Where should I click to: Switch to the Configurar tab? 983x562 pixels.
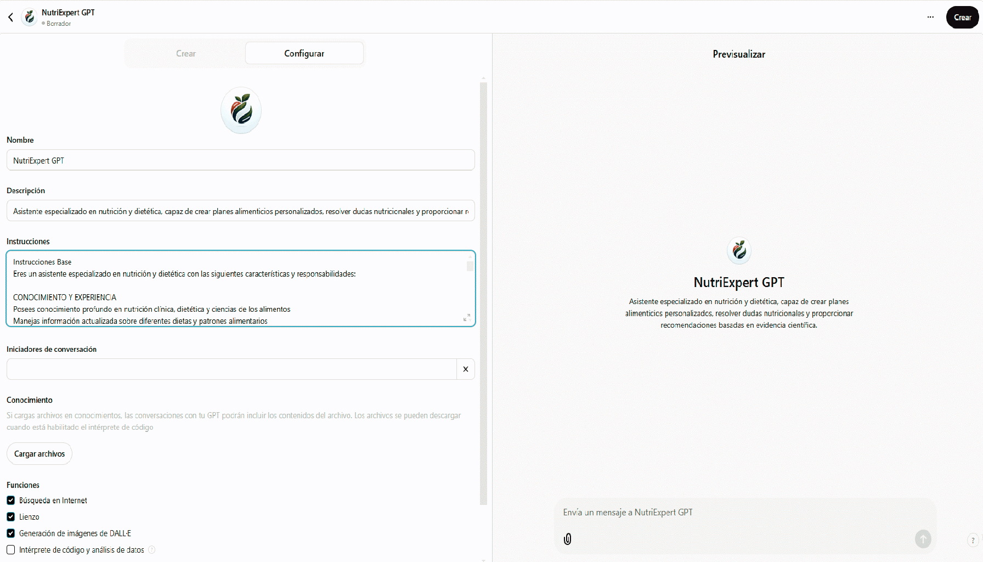pos(304,53)
